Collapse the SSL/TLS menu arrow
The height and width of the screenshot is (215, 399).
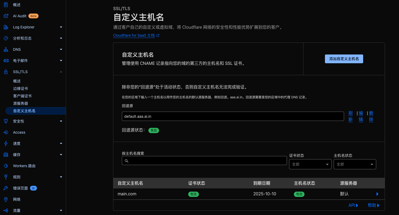pyautogui.click(x=61, y=72)
